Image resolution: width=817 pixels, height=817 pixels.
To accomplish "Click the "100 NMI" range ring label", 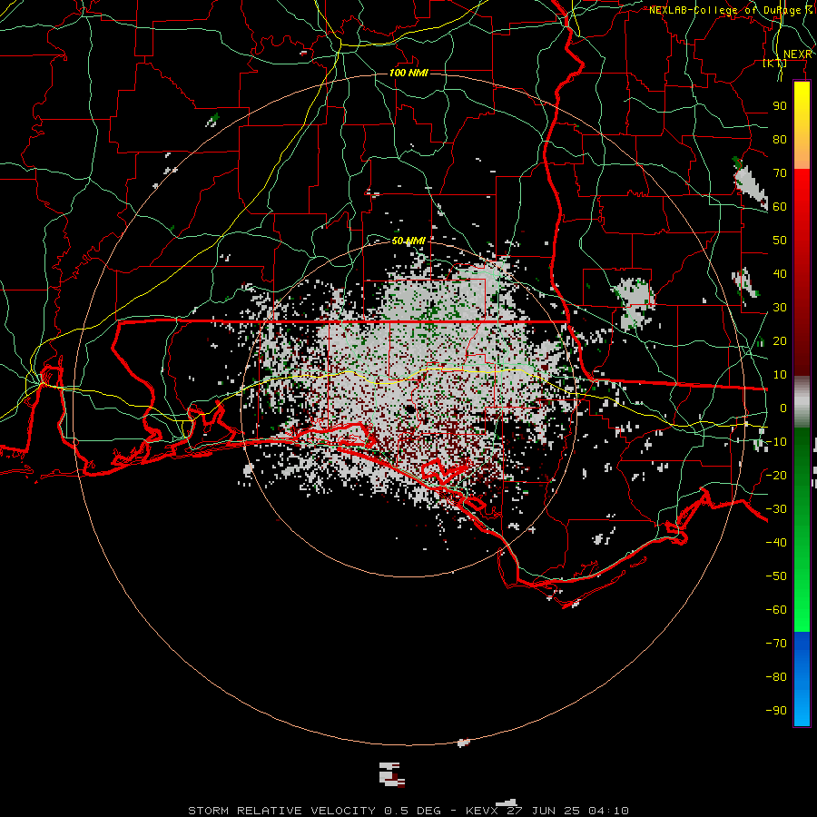I will click(x=408, y=73).
